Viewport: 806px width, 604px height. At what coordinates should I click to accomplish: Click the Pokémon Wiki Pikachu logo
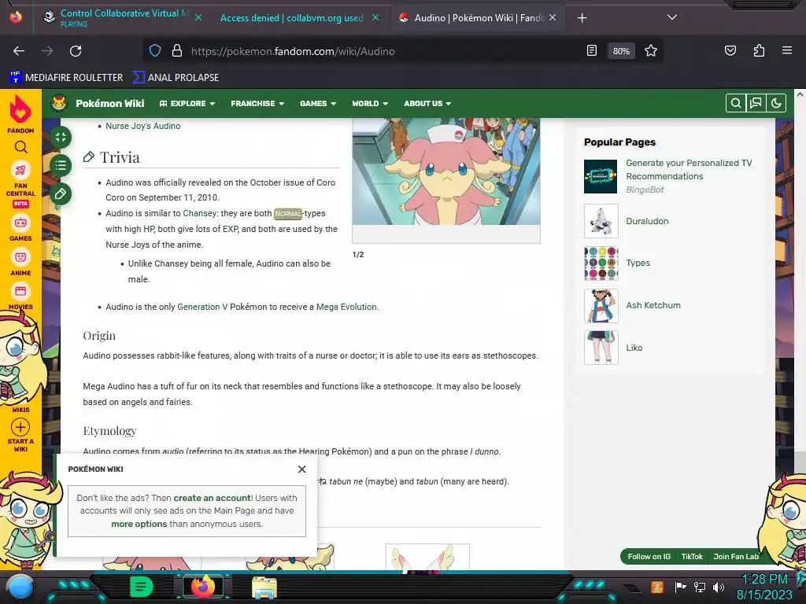pyautogui.click(x=60, y=103)
